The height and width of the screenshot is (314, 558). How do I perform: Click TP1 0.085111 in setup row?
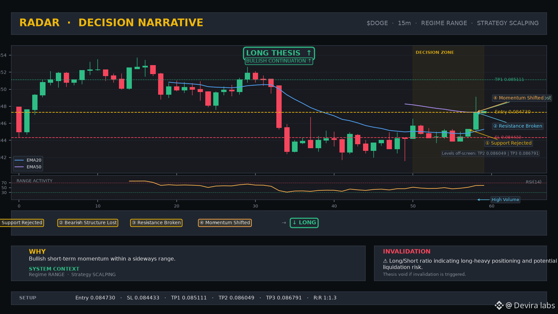pyautogui.click(x=189, y=298)
